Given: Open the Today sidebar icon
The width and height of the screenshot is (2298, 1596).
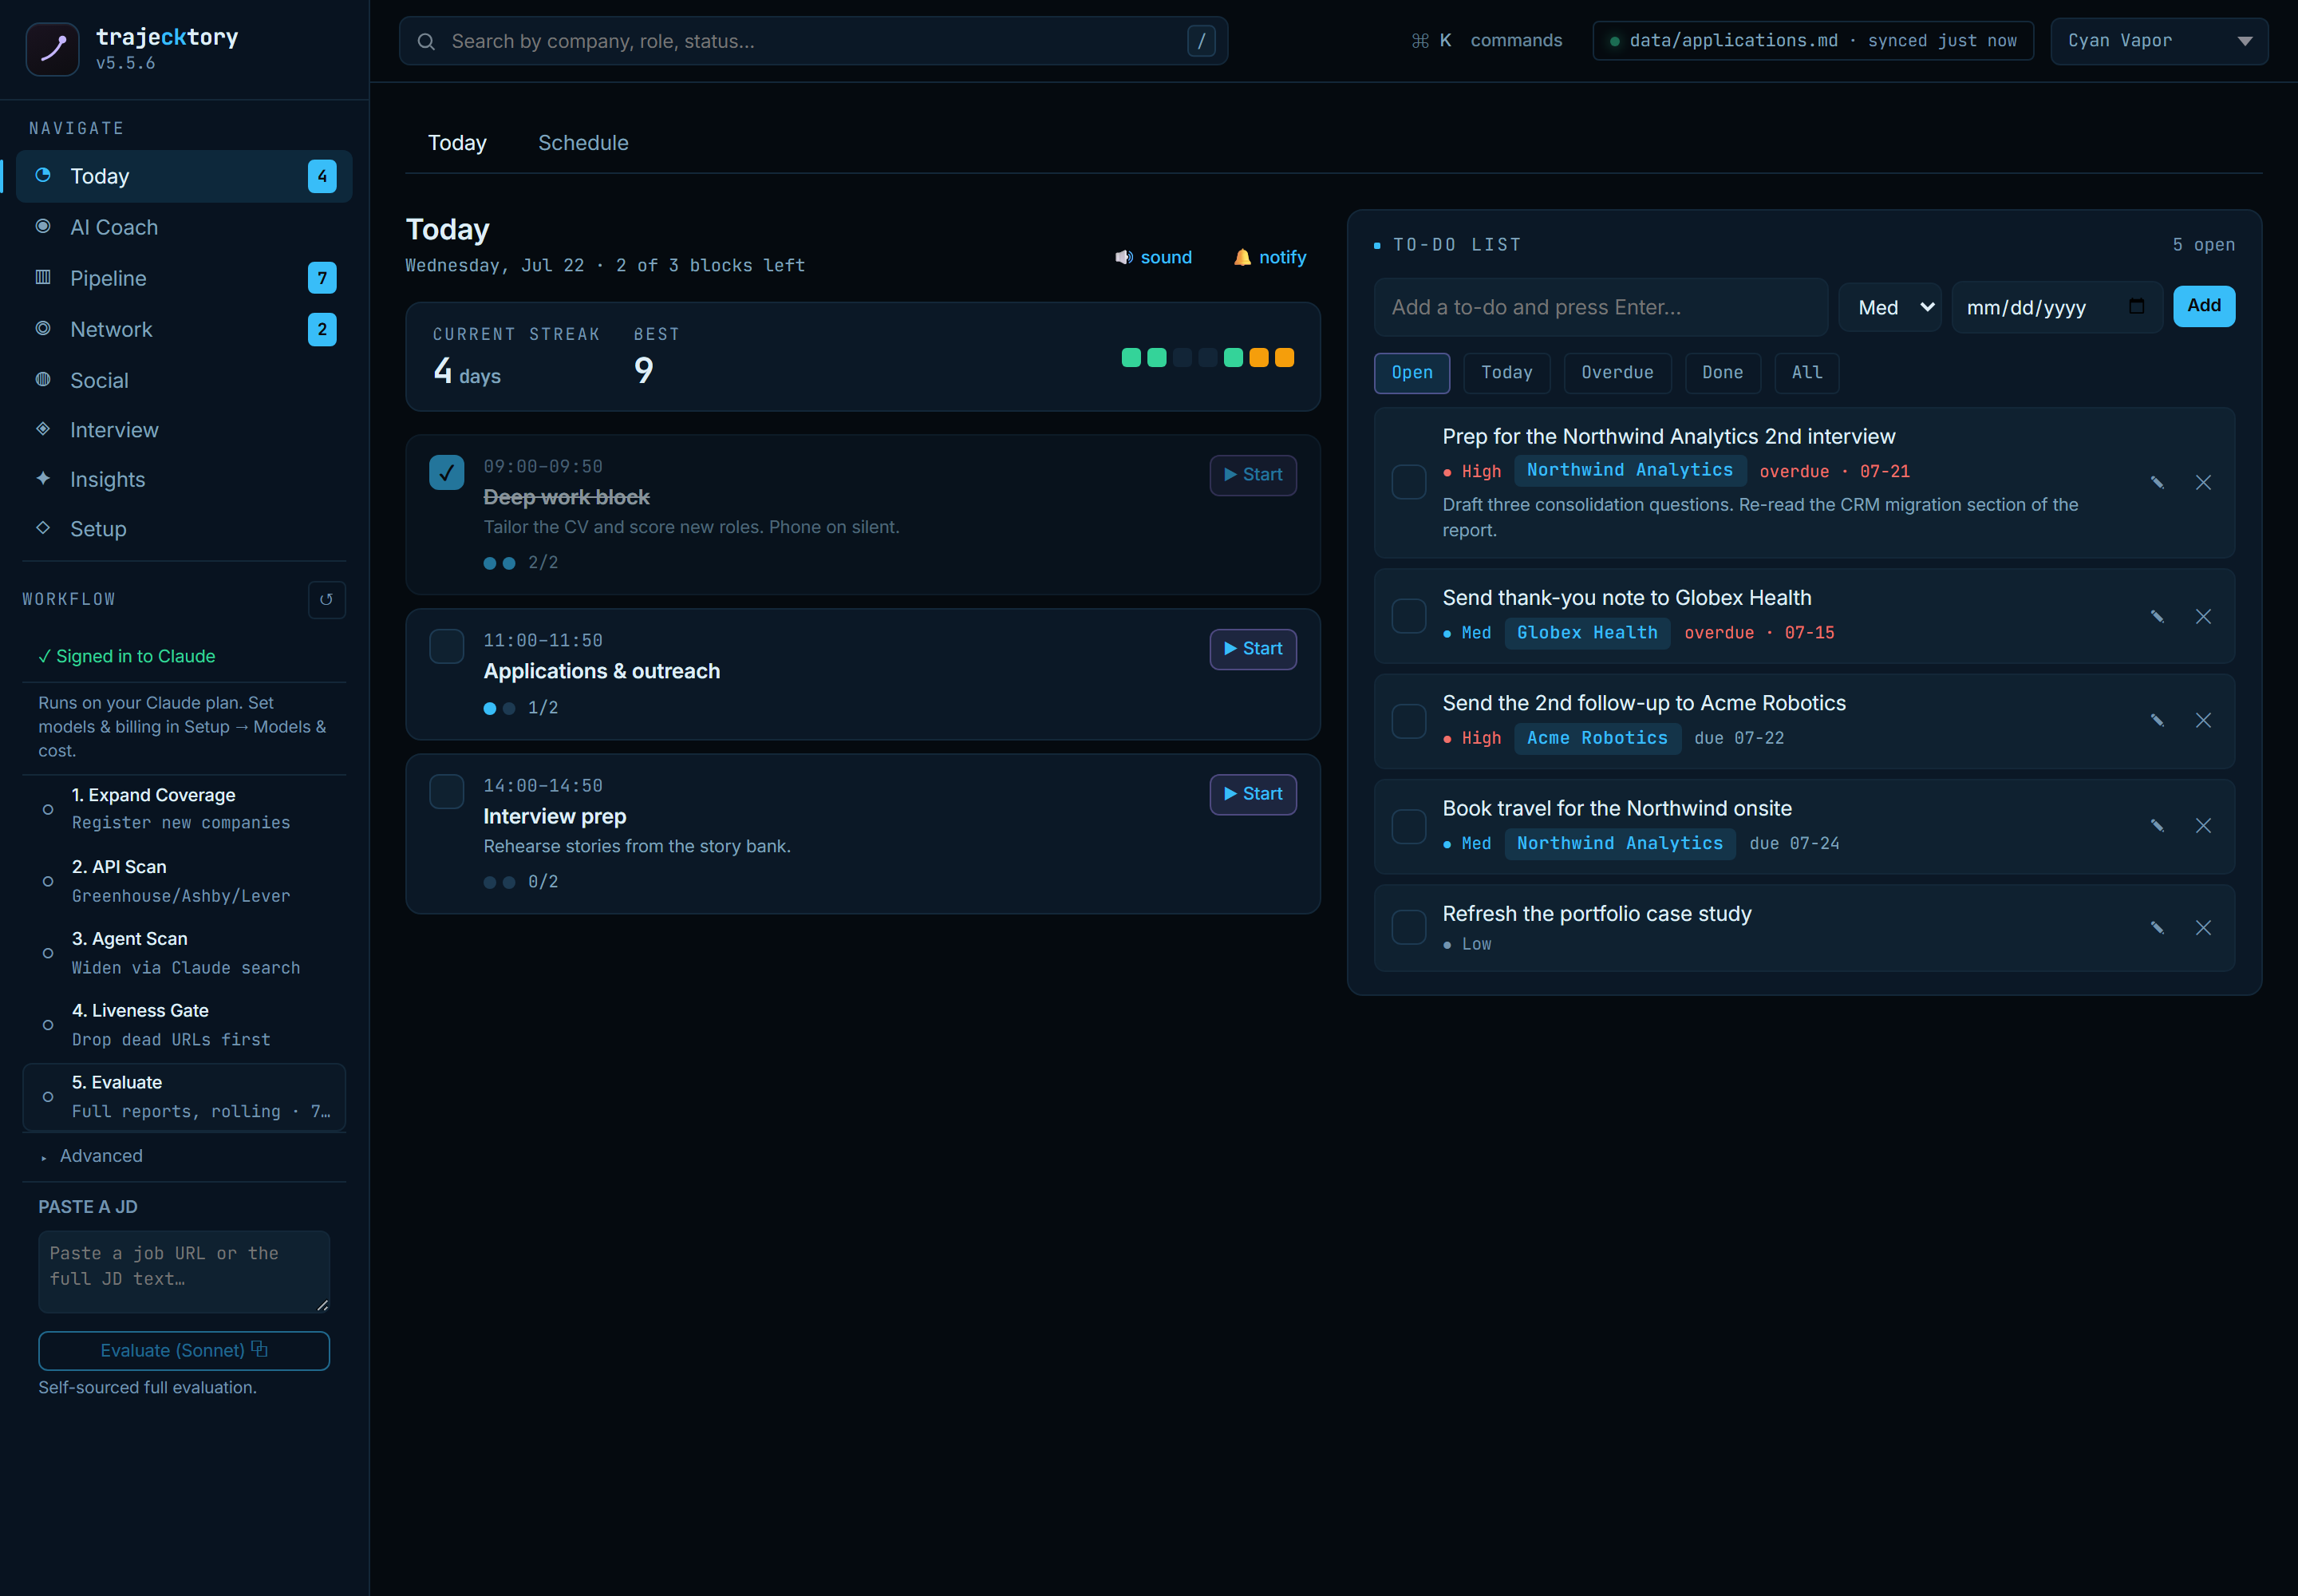Looking at the screenshot, I should coord(43,176).
